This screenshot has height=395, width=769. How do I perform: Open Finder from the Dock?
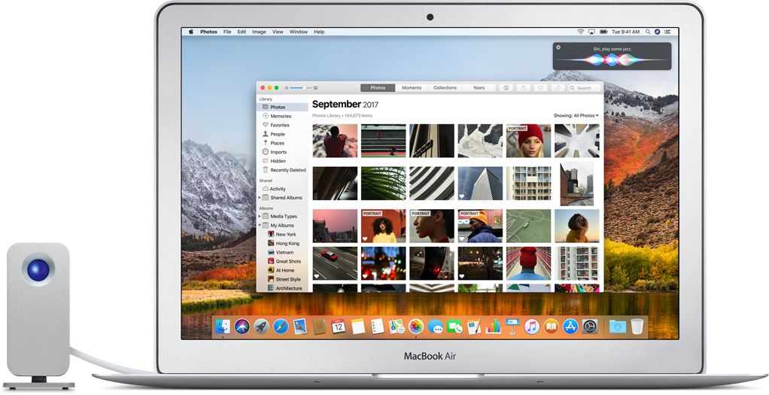223,326
